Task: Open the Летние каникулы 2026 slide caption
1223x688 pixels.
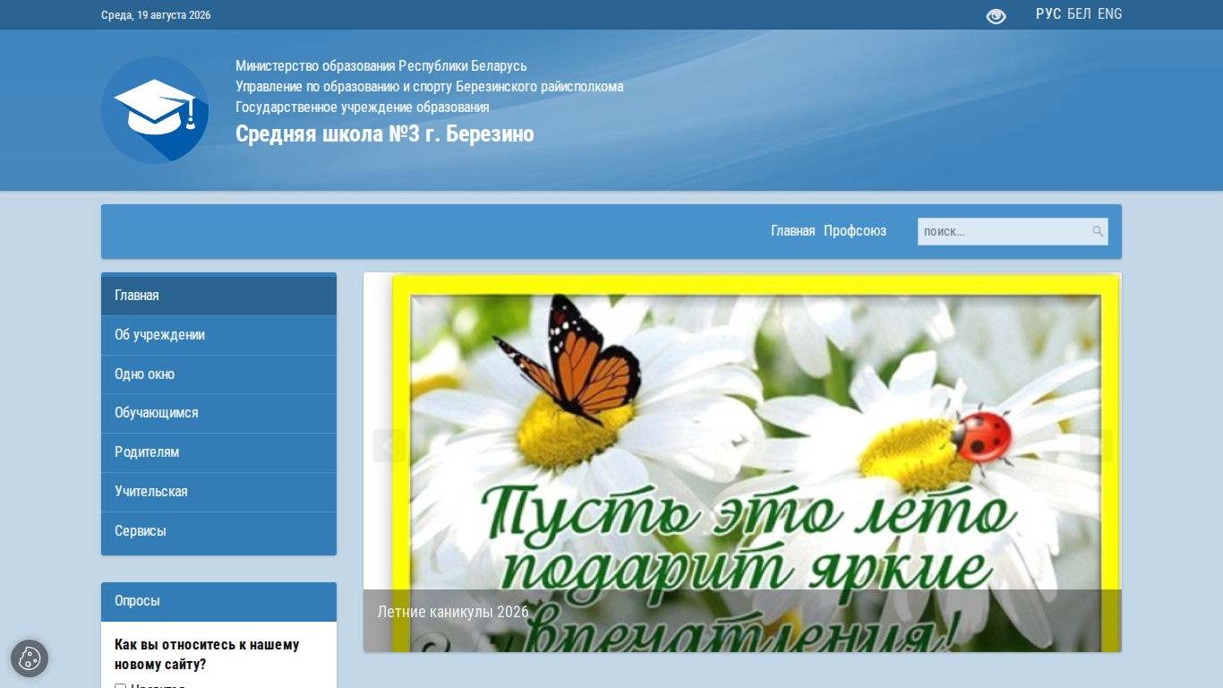Action: point(453,612)
